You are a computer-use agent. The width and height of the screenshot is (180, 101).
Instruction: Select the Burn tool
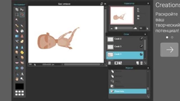click(22, 58)
